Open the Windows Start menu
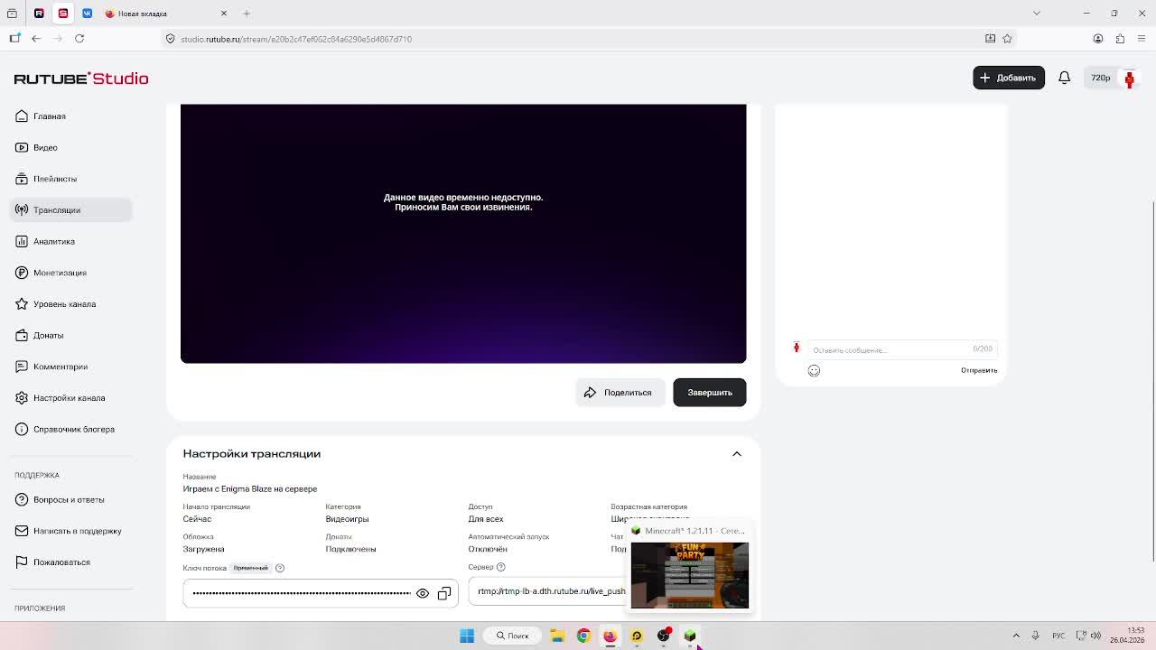 (x=467, y=636)
